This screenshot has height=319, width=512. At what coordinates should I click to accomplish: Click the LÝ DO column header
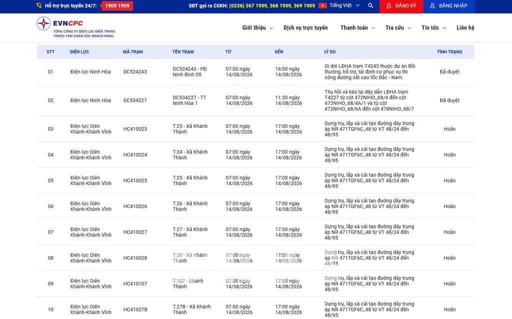[330, 51]
